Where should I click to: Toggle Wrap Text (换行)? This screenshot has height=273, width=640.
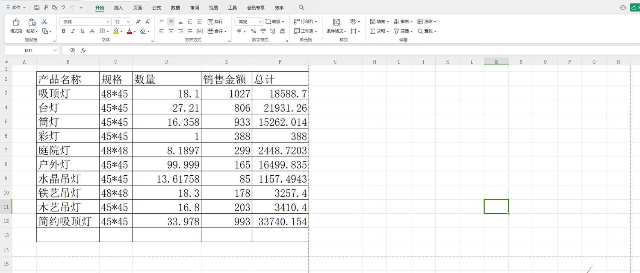click(215, 21)
